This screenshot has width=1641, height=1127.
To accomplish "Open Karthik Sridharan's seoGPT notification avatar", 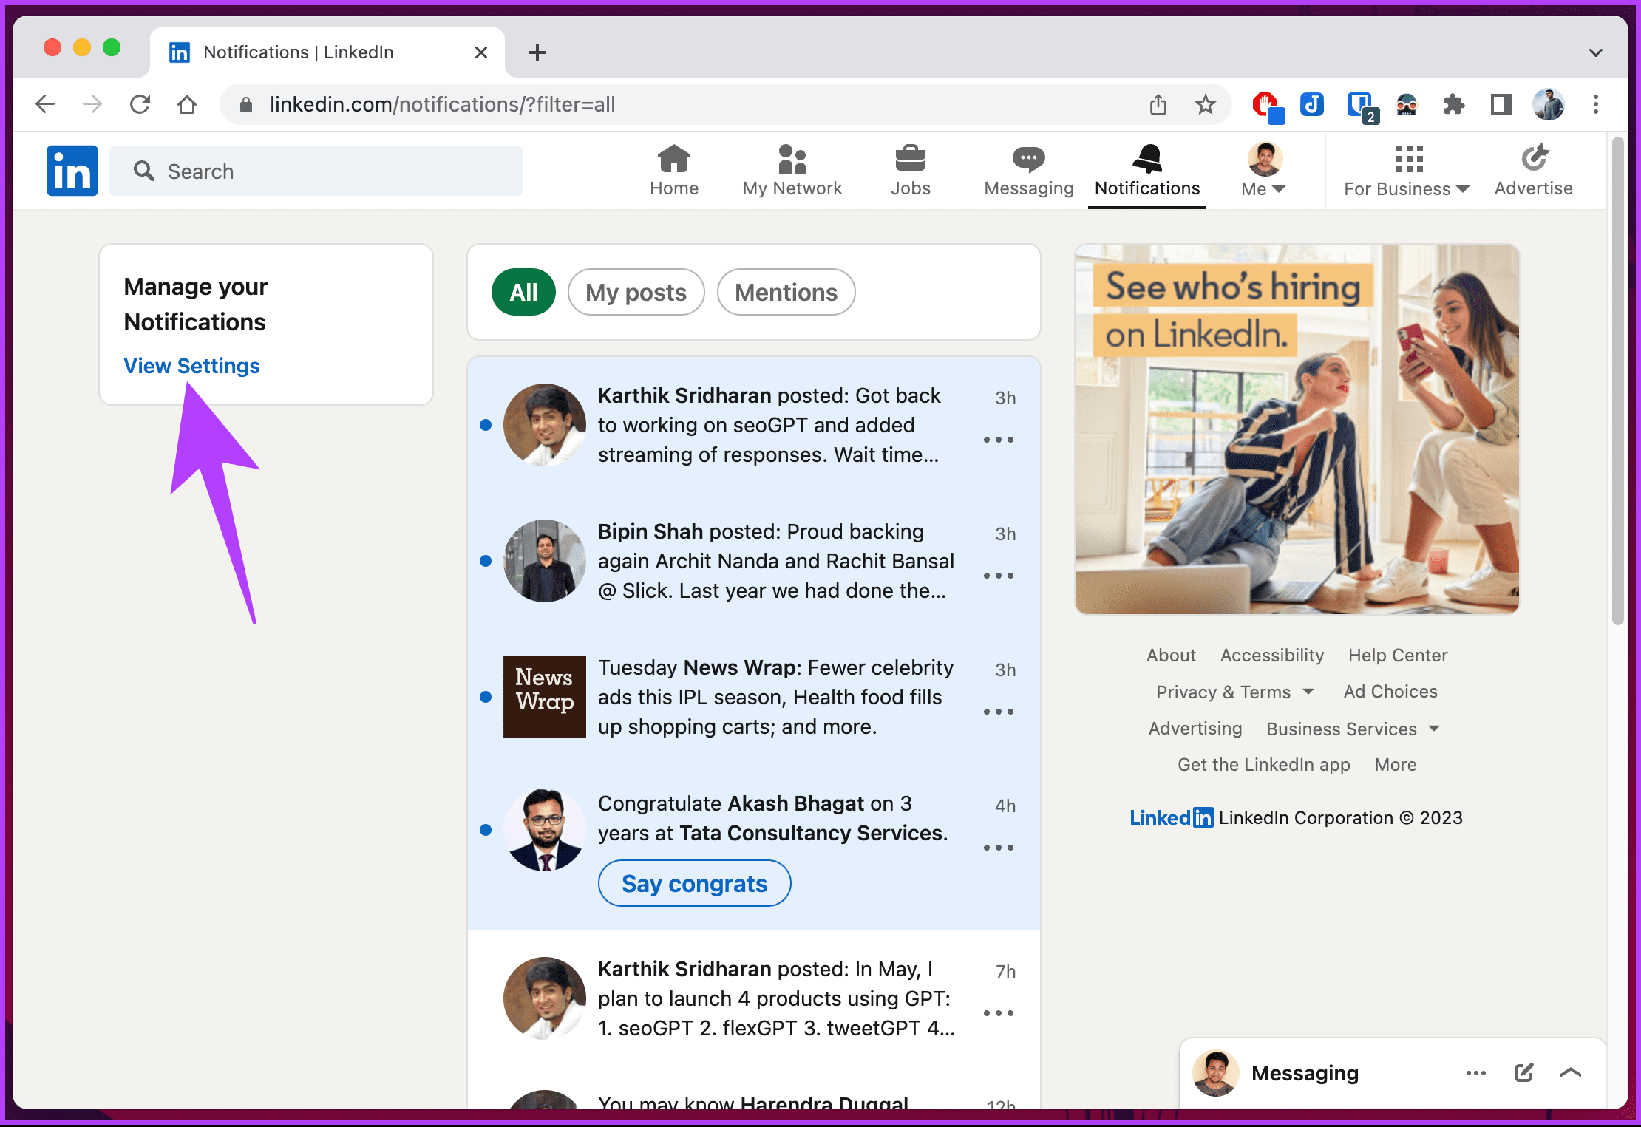I will point(545,425).
